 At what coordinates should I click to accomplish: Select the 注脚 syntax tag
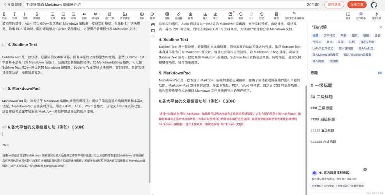341,42
